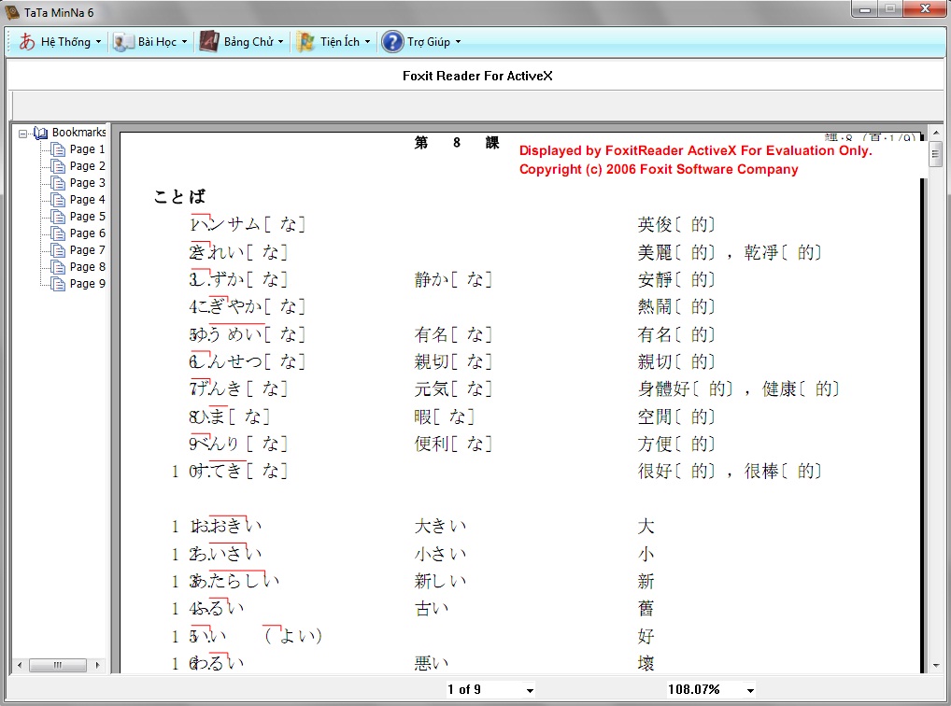Screen dimensions: 951x706
Task: Go to Page 3 bookmark
Action: (x=87, y=182)
